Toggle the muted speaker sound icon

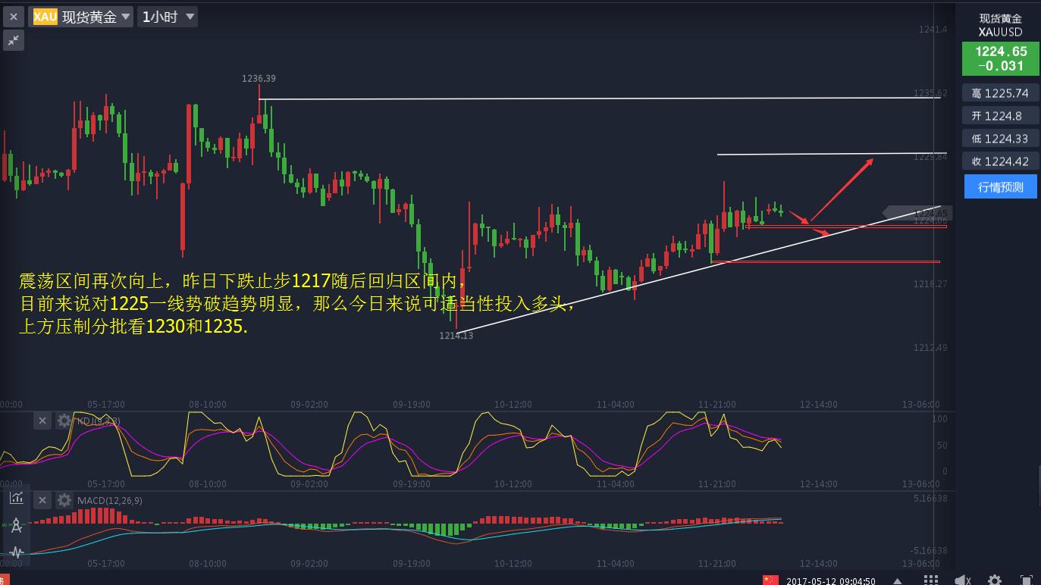pyautogui.click(x=963, y=580)
